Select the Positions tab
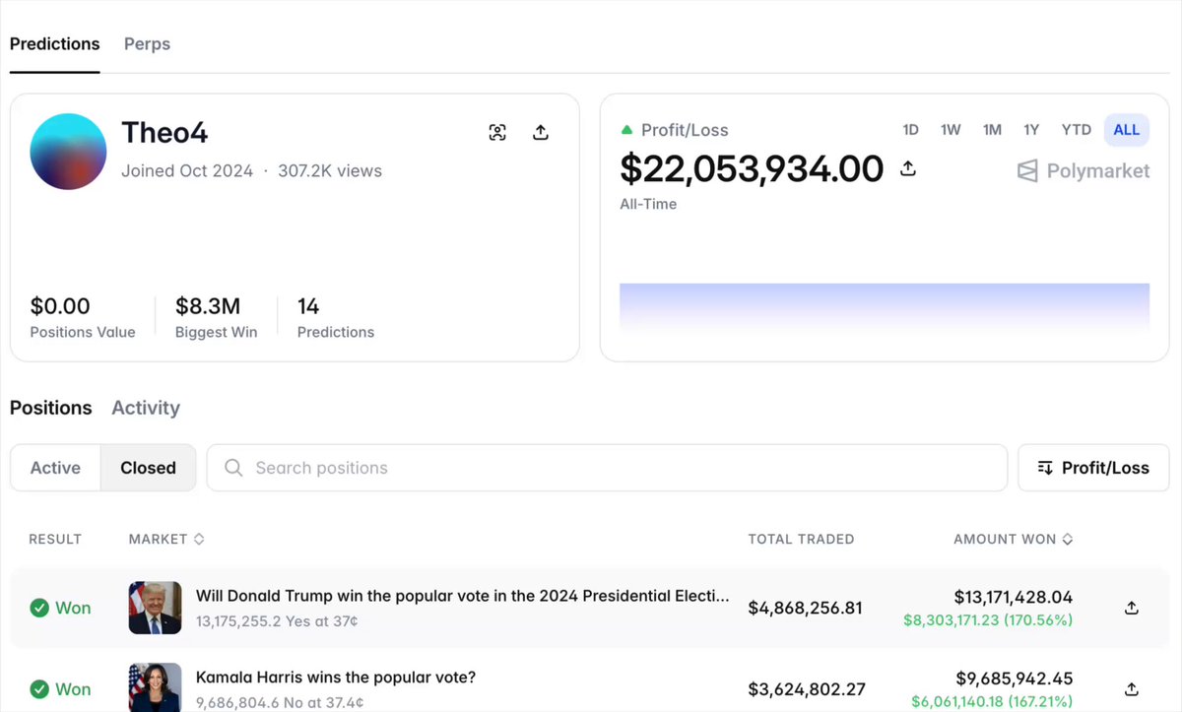Viewport: 1182px width, 712px height. [x=51, y=408]
